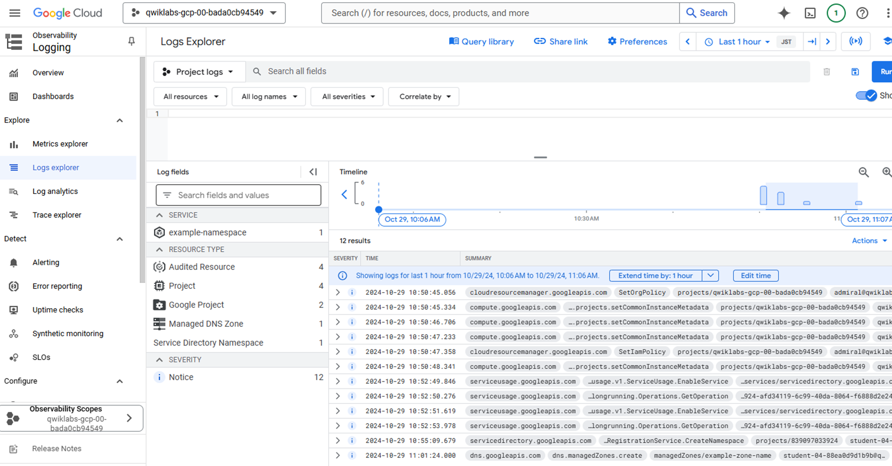This screenshot has height=466, width=892.
Task: Open the Actions dropdown
Action: 869,241
